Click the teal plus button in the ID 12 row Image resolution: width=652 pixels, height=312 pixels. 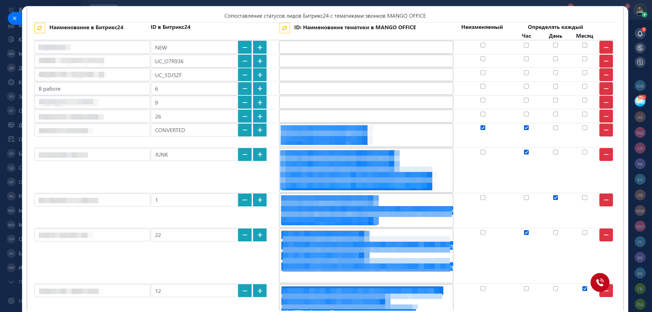260,291
